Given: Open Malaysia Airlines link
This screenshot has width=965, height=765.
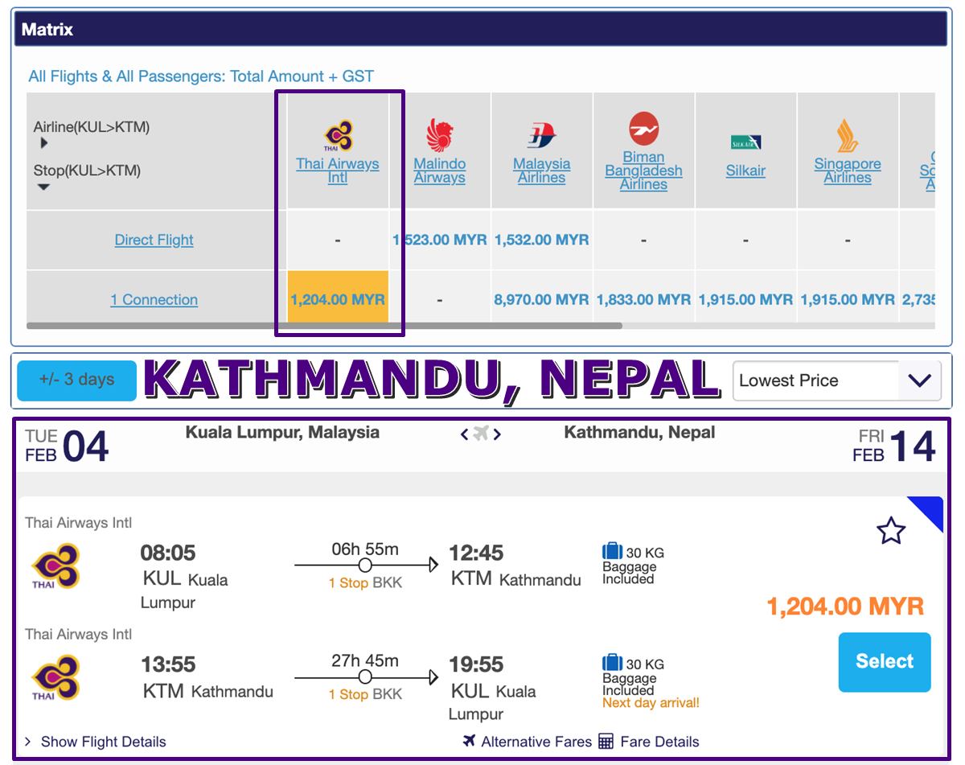Looking at the screenshot, I should point(542,171).
